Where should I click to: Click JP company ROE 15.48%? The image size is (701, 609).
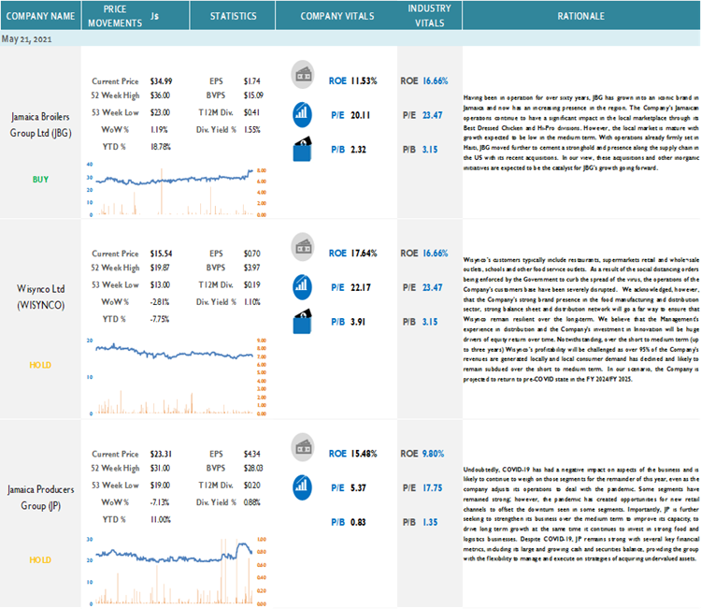(x=364, y=454)
